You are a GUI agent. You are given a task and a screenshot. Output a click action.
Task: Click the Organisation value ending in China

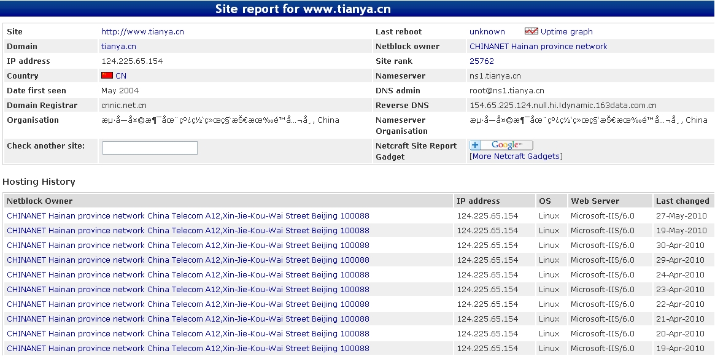tap(220, 120)
